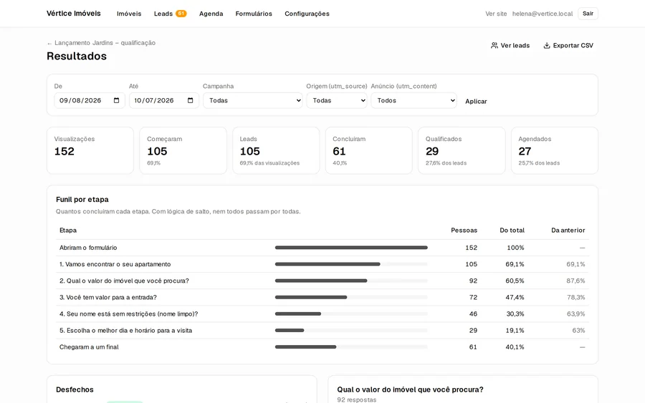Click the Exportar CSV button
This screenshot has height=403, width=645.
click(x=568, y=46)
